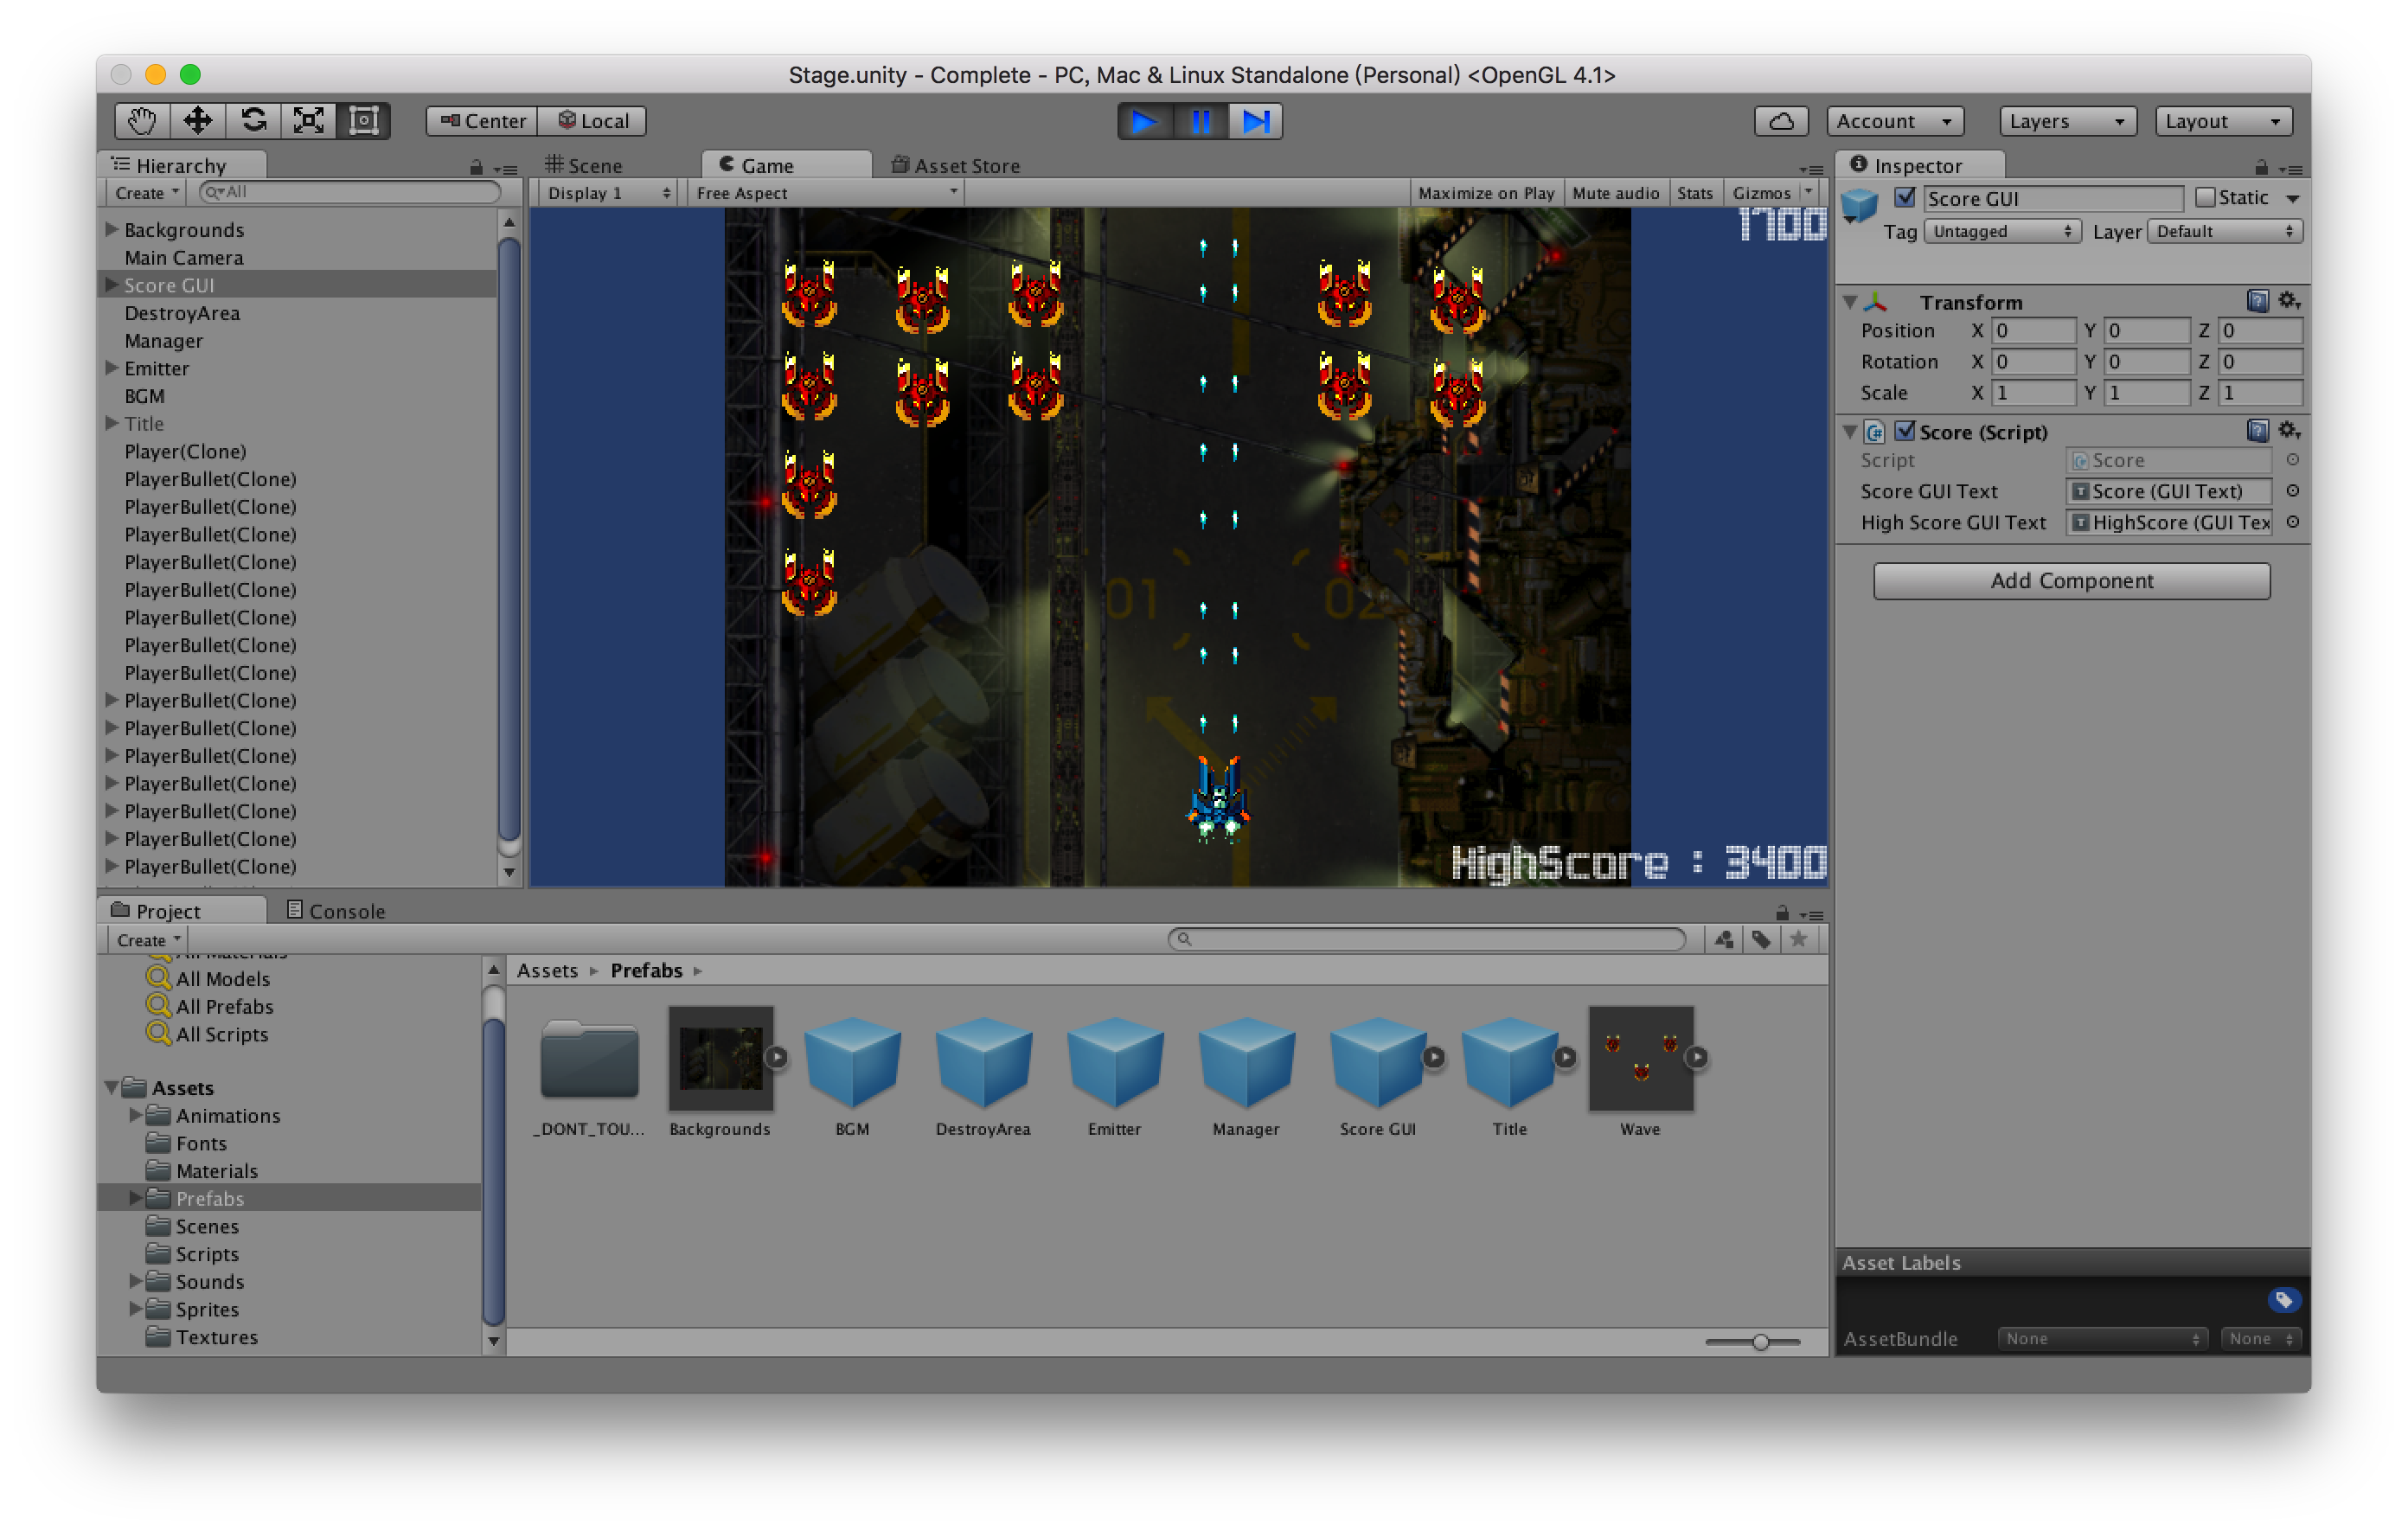The height and width of the screenshot is (1531, 2408).
Task: Expand the Backgrounds hierarchy item
Action: pos(112,229)
